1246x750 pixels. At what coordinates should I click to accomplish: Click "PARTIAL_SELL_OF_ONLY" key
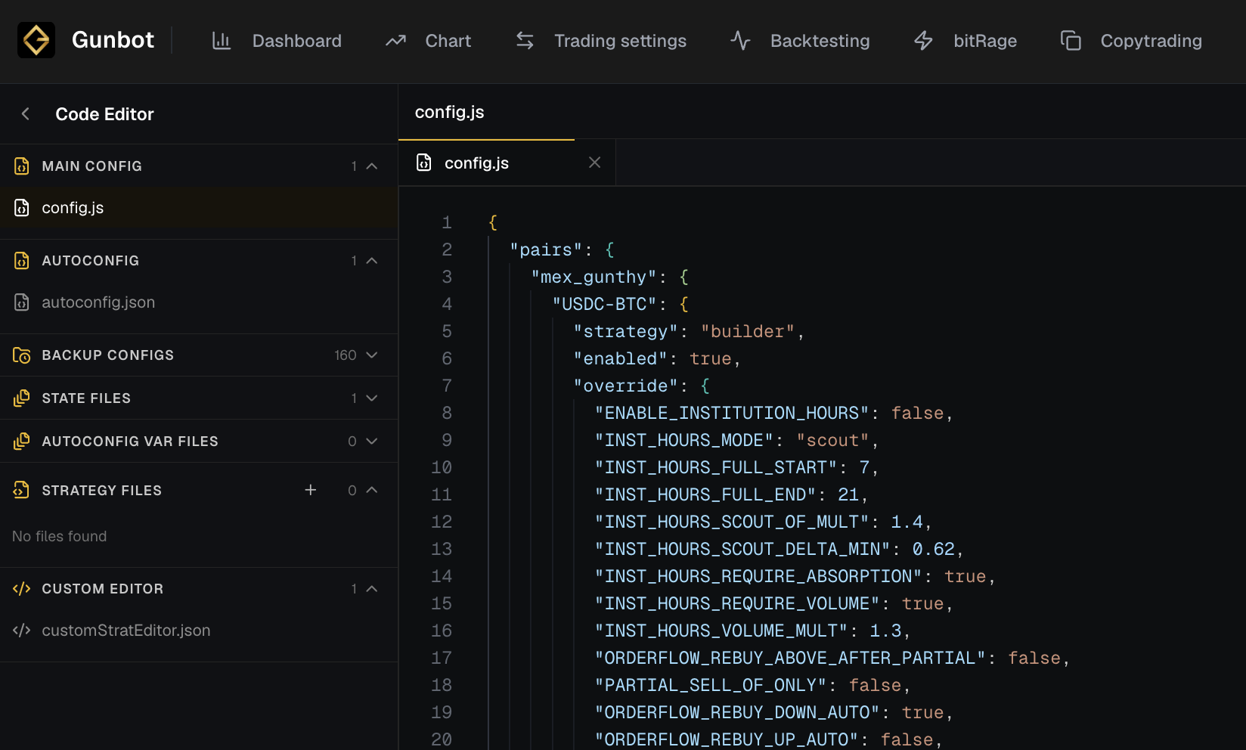pos(711,685)
